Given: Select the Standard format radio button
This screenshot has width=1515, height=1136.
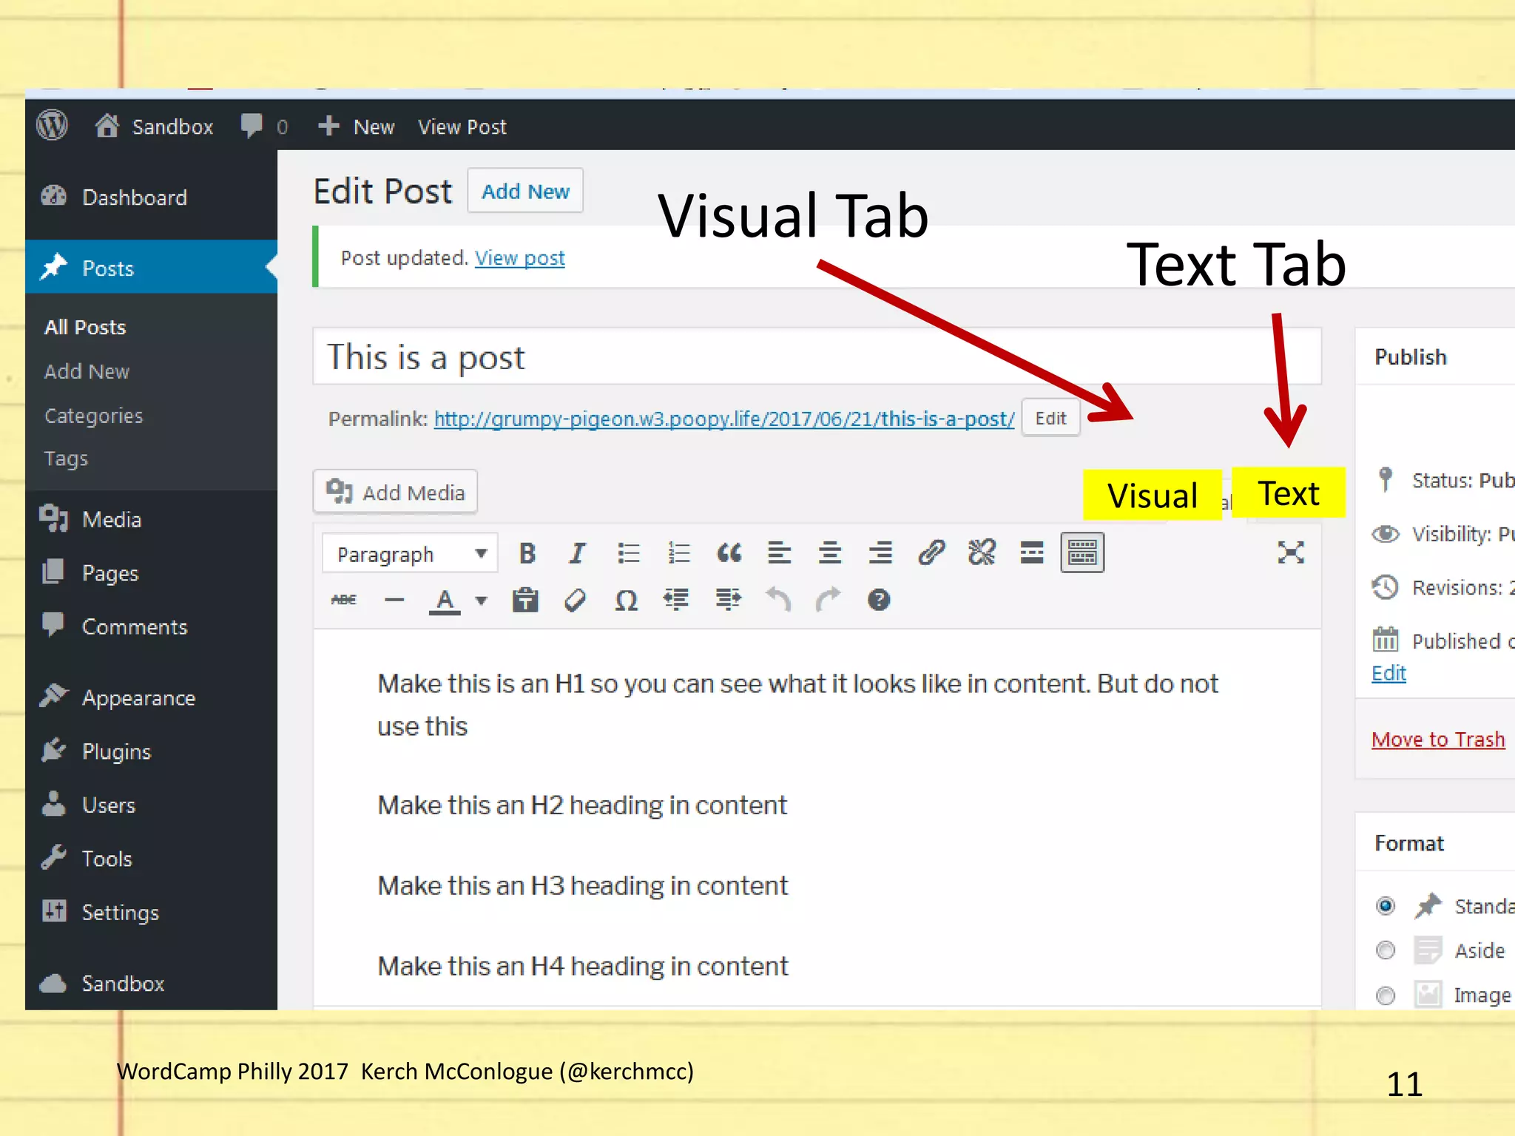Looking at the screenshot, I should [1386, 906].
